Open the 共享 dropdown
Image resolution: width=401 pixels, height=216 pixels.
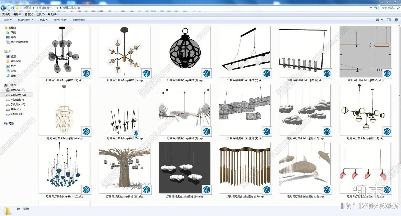(x=43, y=20)
